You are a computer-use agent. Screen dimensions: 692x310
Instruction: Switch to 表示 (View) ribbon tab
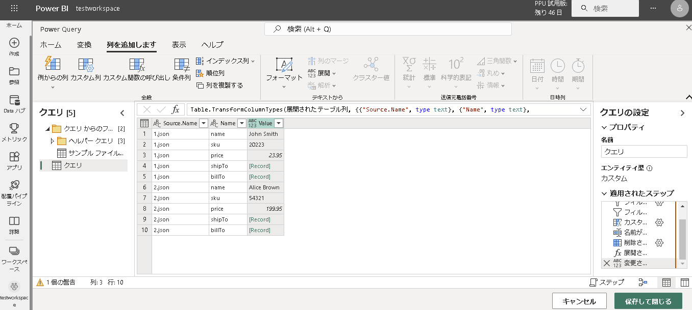[179, 45]
